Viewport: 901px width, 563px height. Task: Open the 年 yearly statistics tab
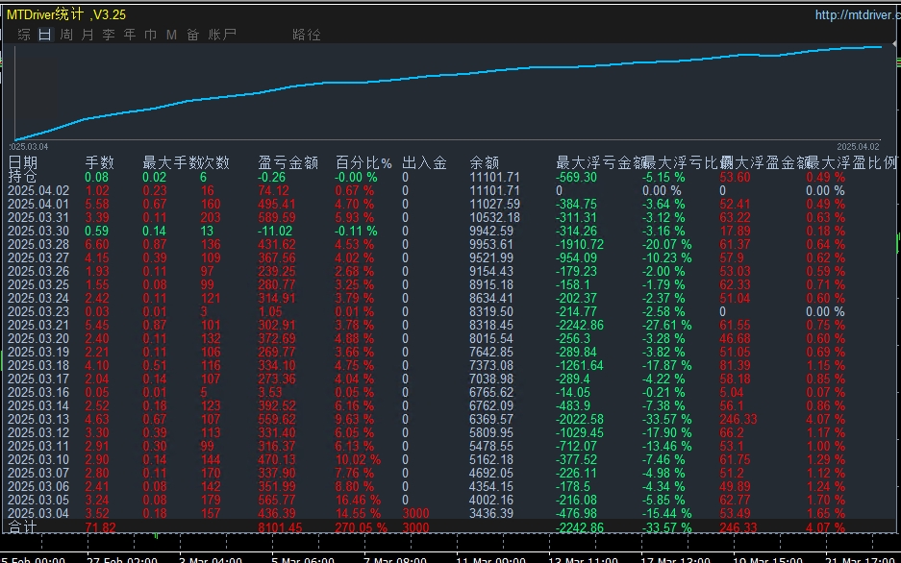130,35
